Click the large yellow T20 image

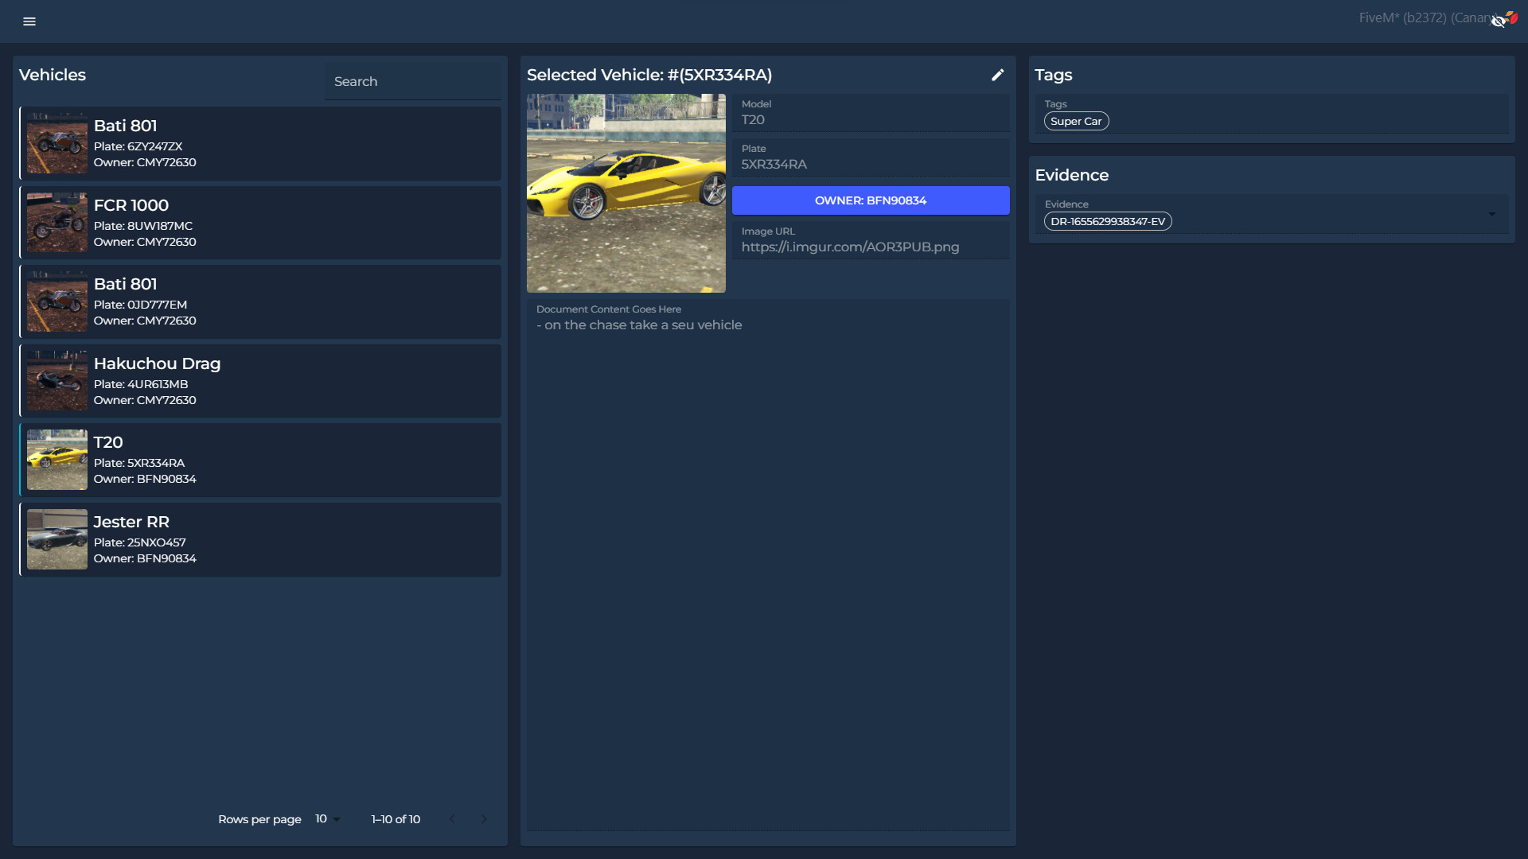[626, 193]
